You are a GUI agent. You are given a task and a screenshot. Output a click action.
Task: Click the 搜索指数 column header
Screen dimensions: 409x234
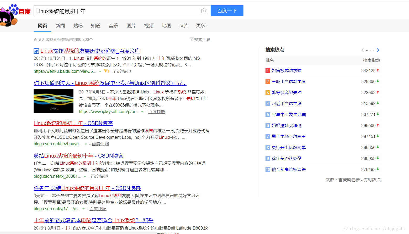tap(371, 60)
